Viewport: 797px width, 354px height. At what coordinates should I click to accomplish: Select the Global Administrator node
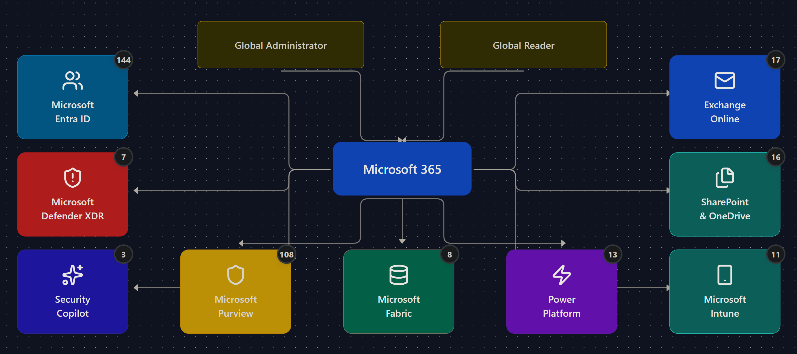pyautogui.click(x=281, y=45)
